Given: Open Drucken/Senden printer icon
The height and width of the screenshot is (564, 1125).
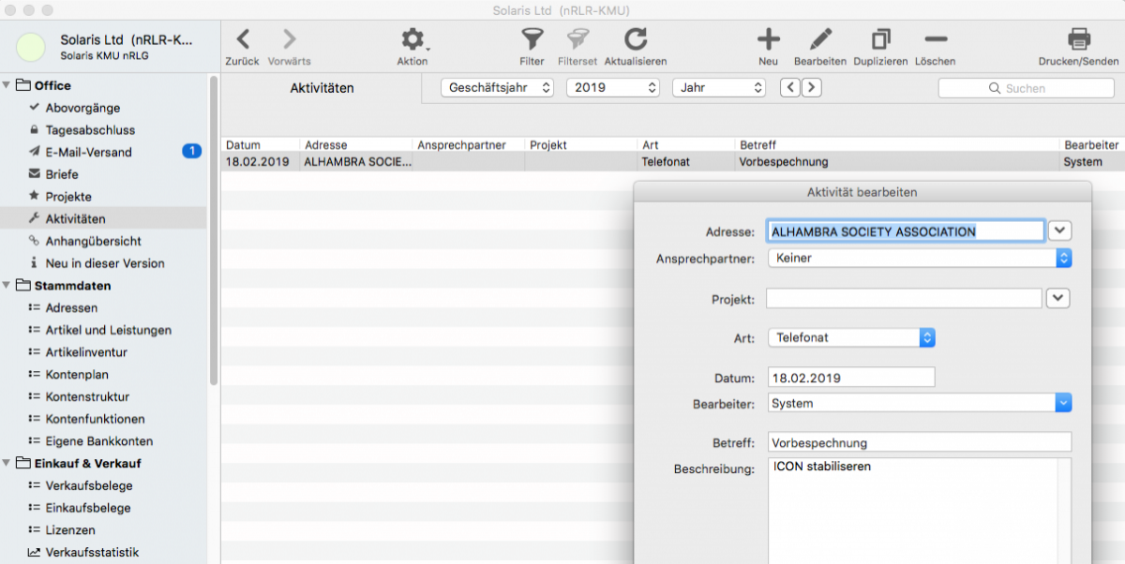Looking at the screenshot, I should 1078,40.
